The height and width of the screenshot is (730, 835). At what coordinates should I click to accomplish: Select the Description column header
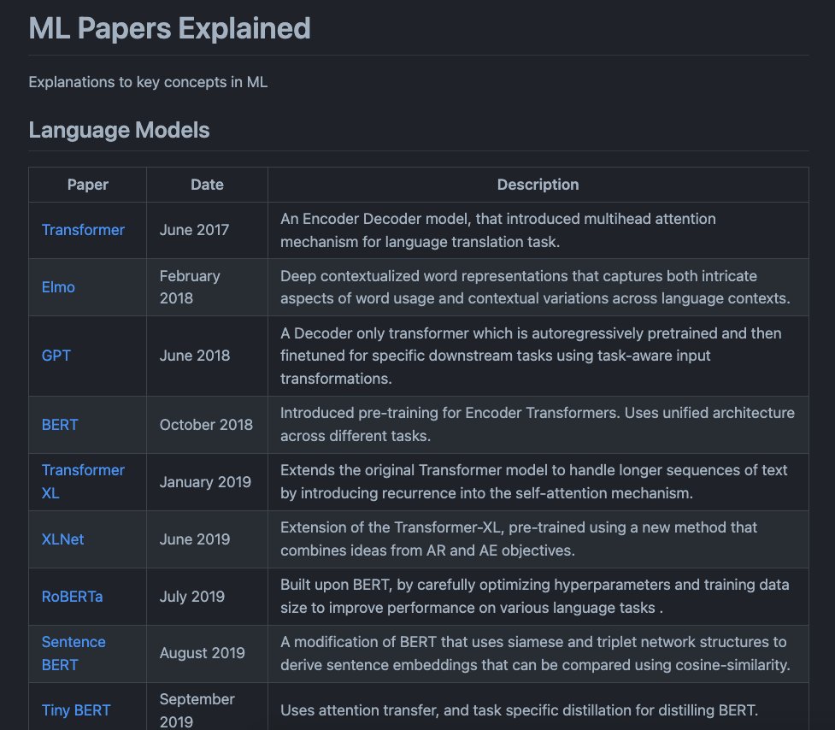[x=538, y=185]
